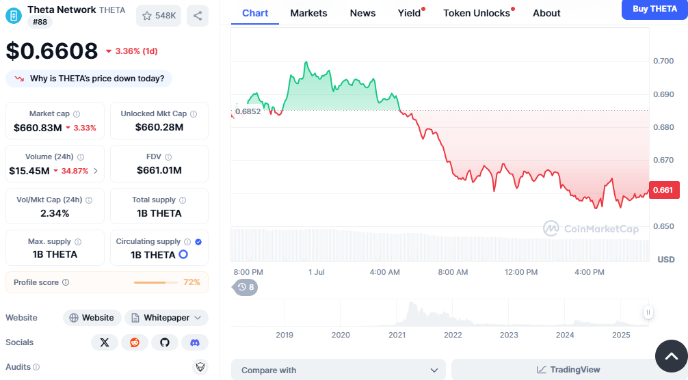Image resolution: width=688 pixels, height=380 pixels.
Task: Add THETA to watchlist via star button
Action: pyautogui.click(x=159, y=16)
